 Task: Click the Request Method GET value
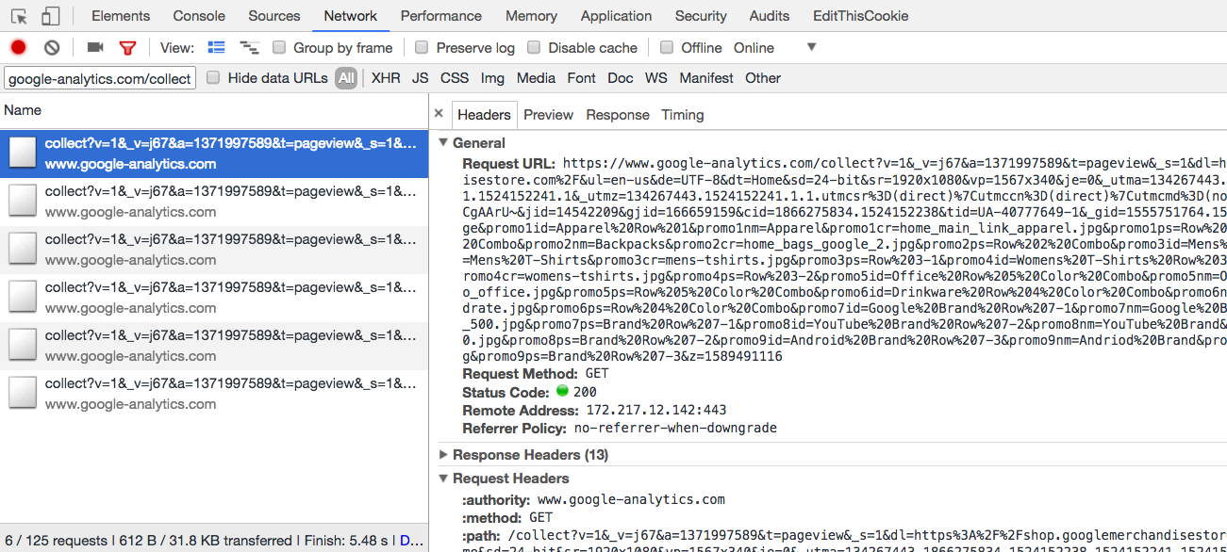597,374
